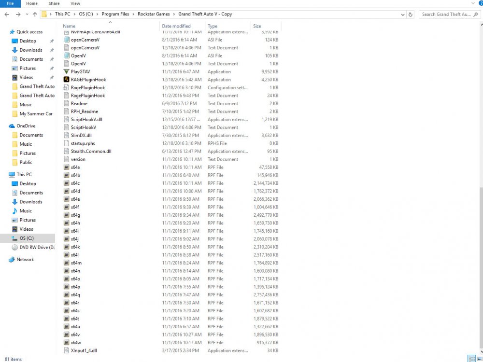The height and width of the screenshot is (362, 483).
Task: Select the openCameraV ASI file icon
Action: [x=66, y=40]
